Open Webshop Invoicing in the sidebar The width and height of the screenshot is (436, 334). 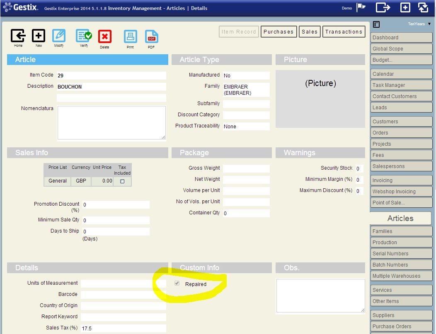click(x=401, y=191)
